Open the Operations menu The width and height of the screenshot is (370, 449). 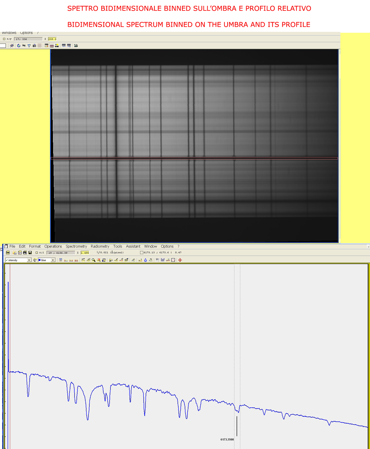(x=53, y=246)
